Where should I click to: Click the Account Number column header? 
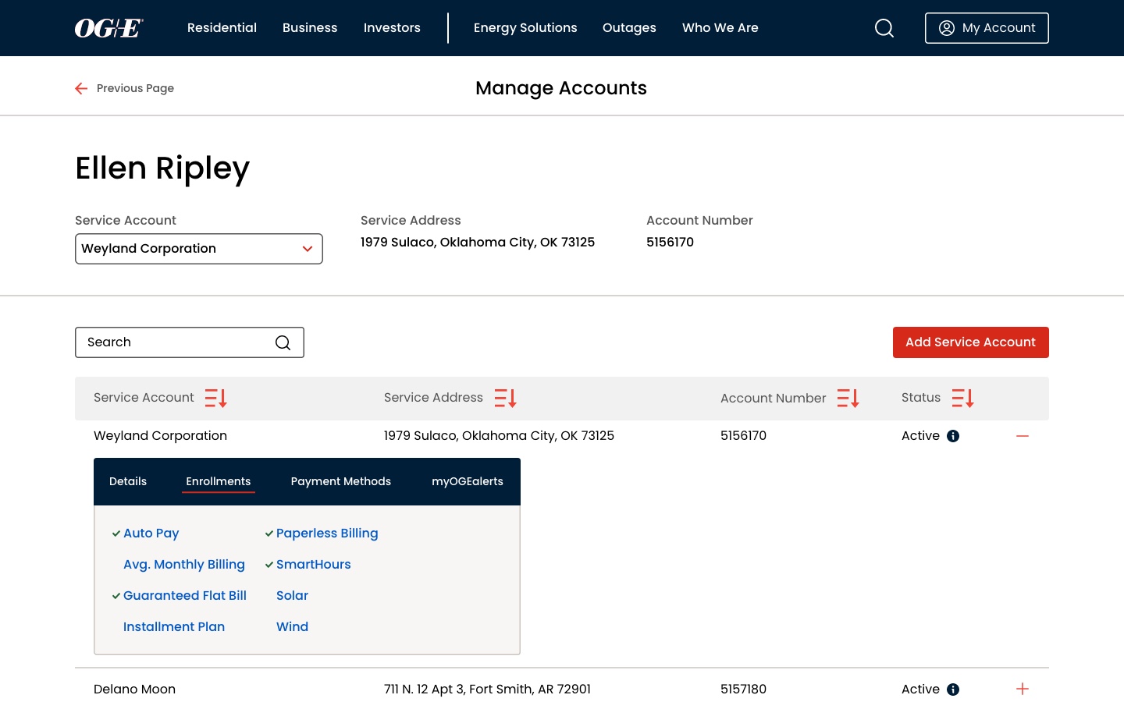(773, 399)
